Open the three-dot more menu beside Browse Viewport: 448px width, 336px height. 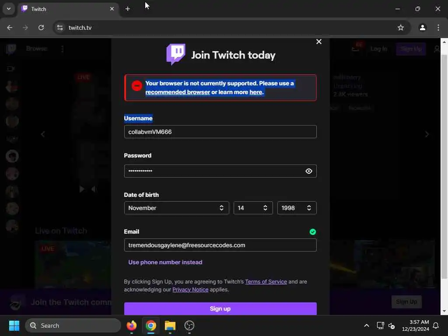pyautogui.click(x=62, y=49)
